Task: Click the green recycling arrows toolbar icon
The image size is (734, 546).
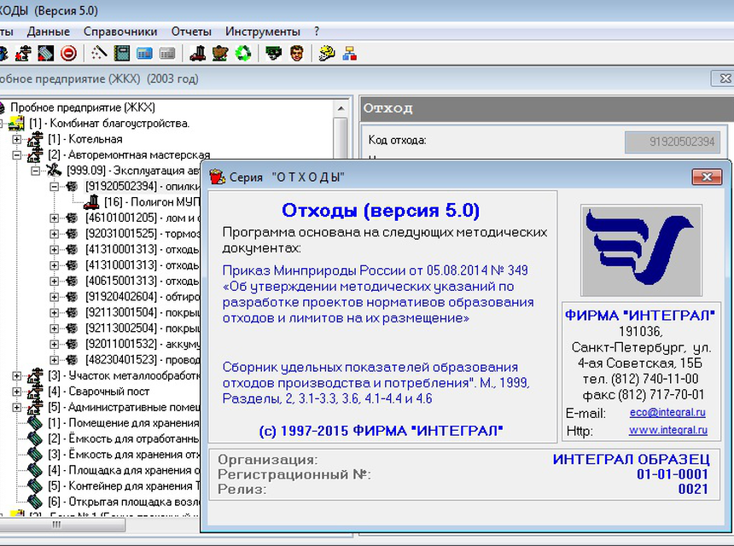Action: point(243,54)
